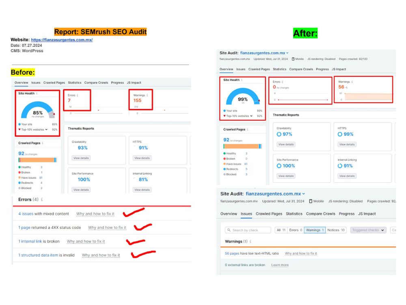The image size is (406, 305).
Task: Click the Before Crawled Pages 'Have issues 81' row
Action: [x=30, y=178]
